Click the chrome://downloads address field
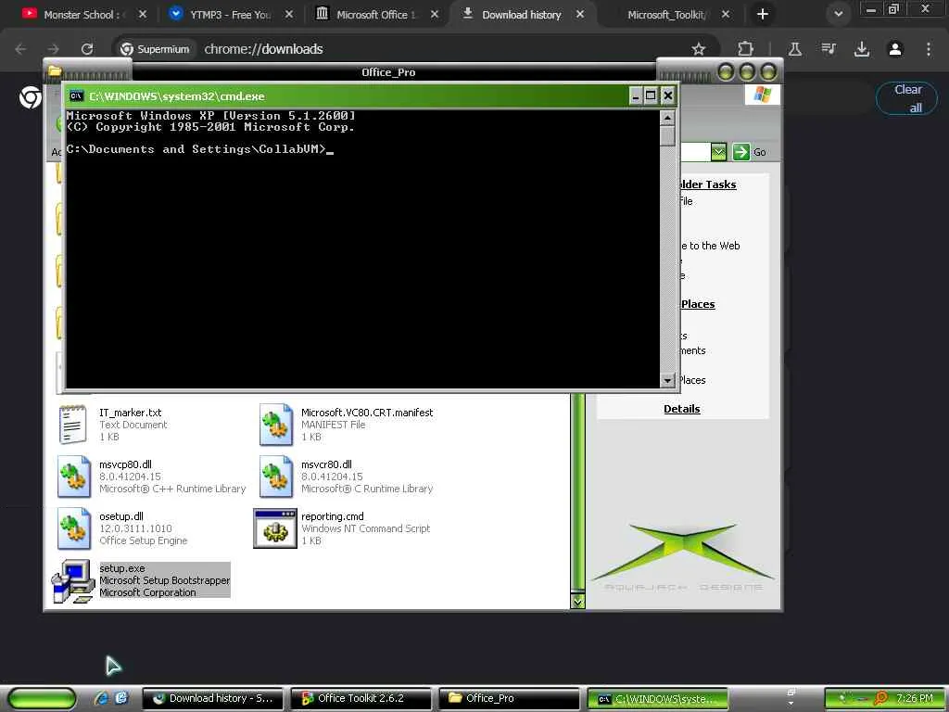This screenshot has width=949, height=712. (x=418, y=49)
